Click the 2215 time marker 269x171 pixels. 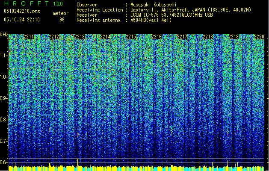[131, 37]
